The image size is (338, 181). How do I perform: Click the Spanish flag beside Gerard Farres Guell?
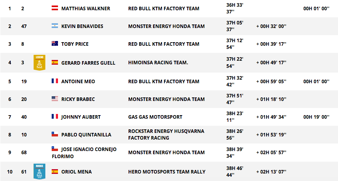(55, 62)
